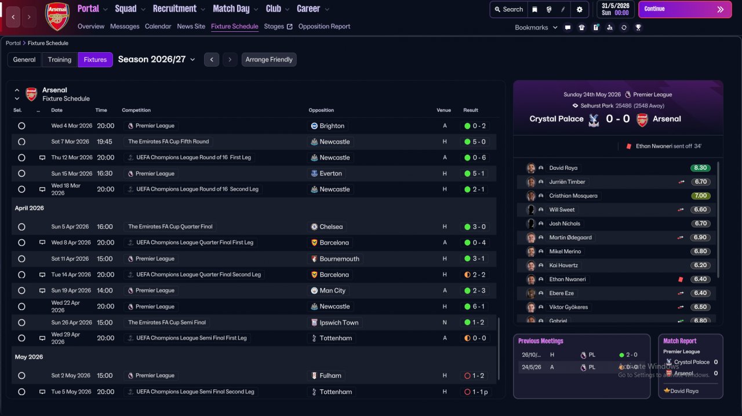
Task: Open the squad shirt shortcut icon
Action: 581,27
